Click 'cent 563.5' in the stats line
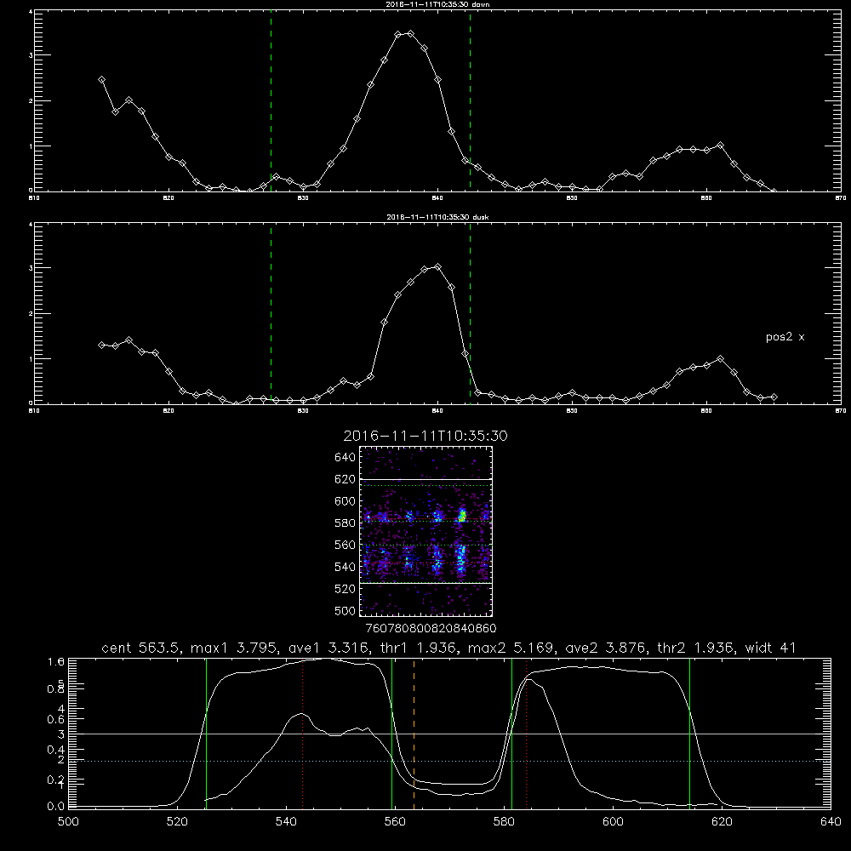The height and width of the screenshot is (851, 851). 141,648
